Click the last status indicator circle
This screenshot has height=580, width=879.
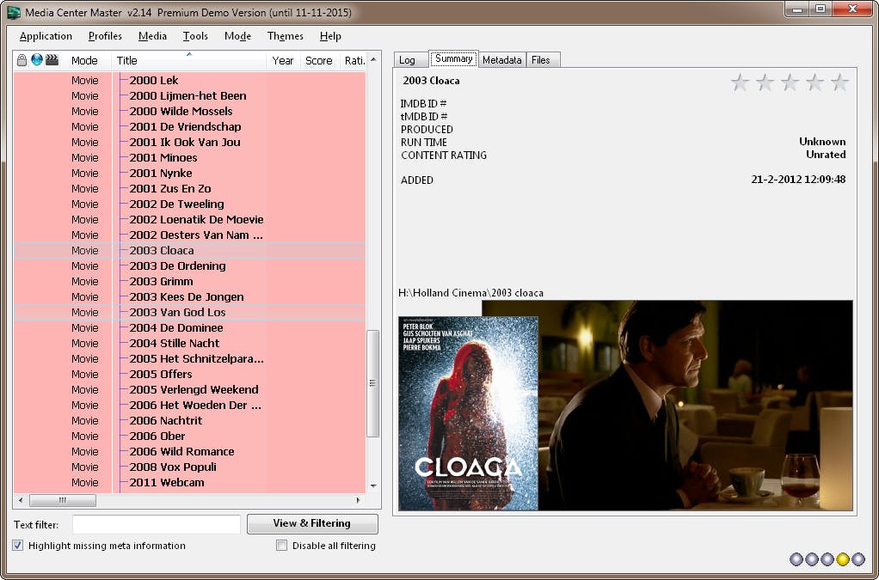tap(858, 559)
